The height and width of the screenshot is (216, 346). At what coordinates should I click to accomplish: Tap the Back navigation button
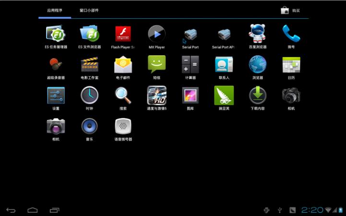pos(11,210)
